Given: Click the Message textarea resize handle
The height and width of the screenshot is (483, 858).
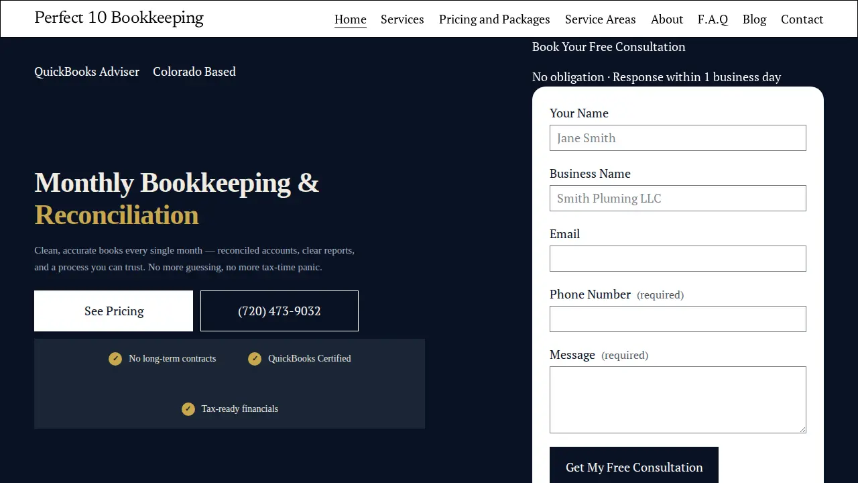Looking at the screenshot, I should pos(802,429).
